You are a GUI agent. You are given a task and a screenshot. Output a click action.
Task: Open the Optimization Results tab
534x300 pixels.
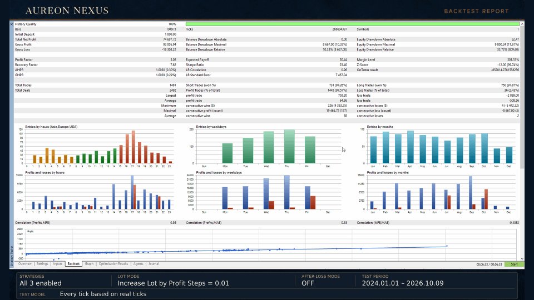[113, 264]
